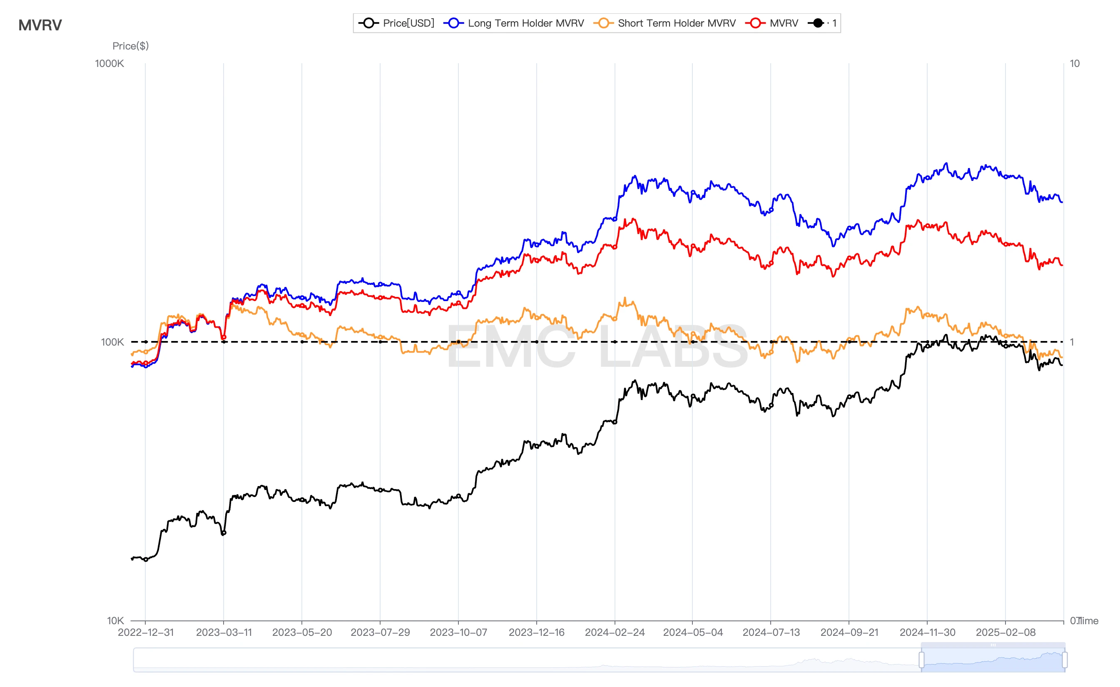The image size is (1120, 687).
Task: Click the move handle atop the zoom selection
Action: point(993,645)
